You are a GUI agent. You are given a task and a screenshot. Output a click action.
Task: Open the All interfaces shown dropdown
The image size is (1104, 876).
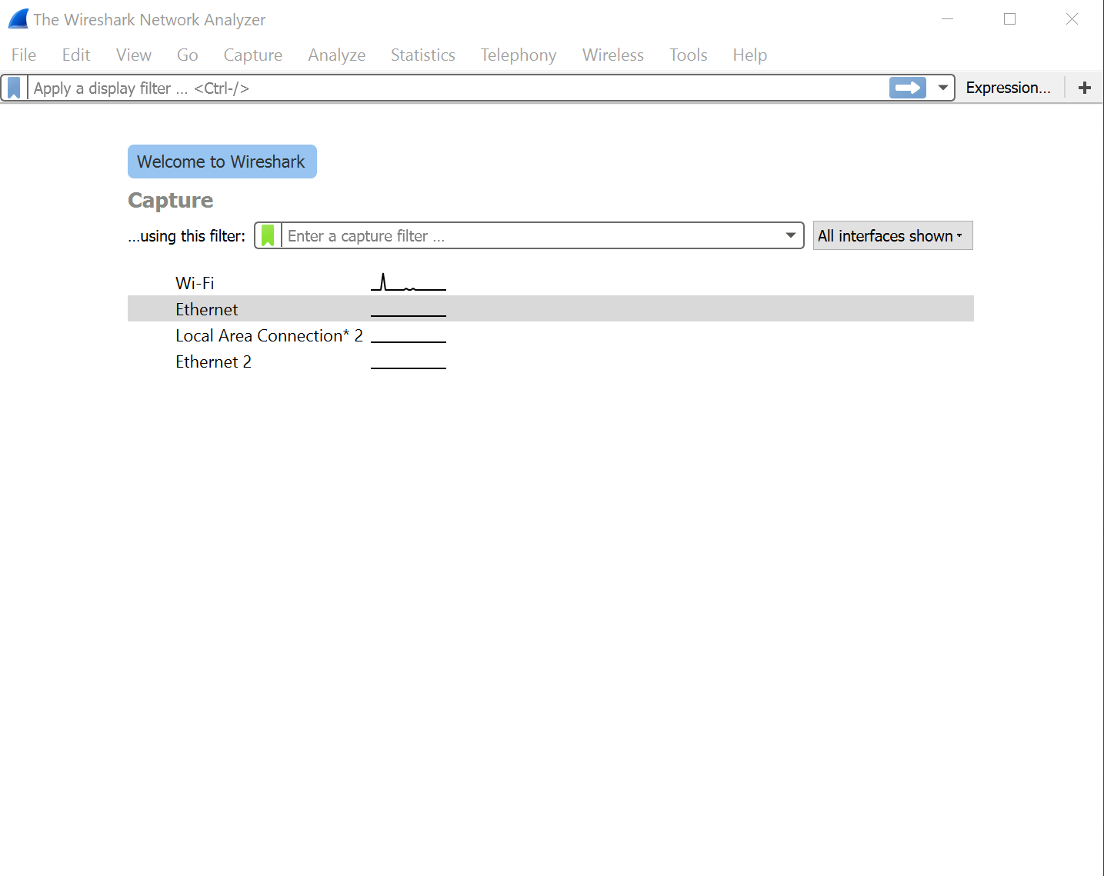tap(893, 235)
